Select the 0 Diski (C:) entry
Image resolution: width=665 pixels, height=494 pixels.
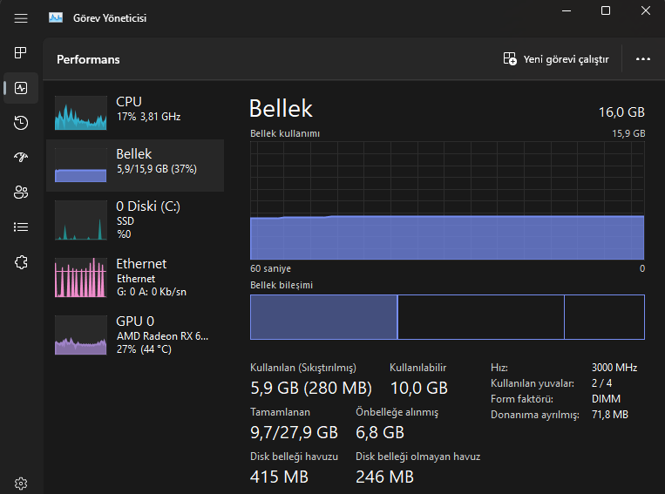pyautogui.click(x=135, y=219)
